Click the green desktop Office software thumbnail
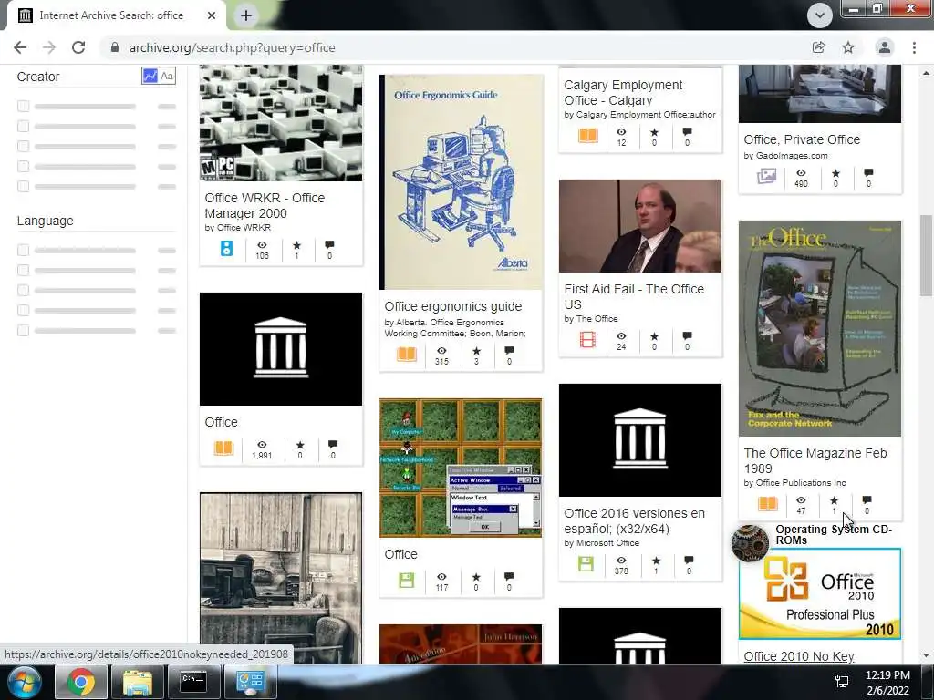 click(461, 468)
